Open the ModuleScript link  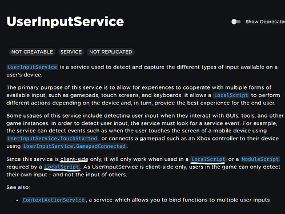tap(260, 159)
